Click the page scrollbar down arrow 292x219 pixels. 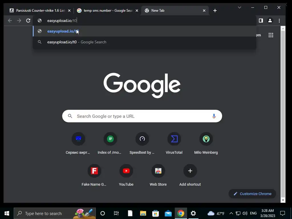[283, 200]
